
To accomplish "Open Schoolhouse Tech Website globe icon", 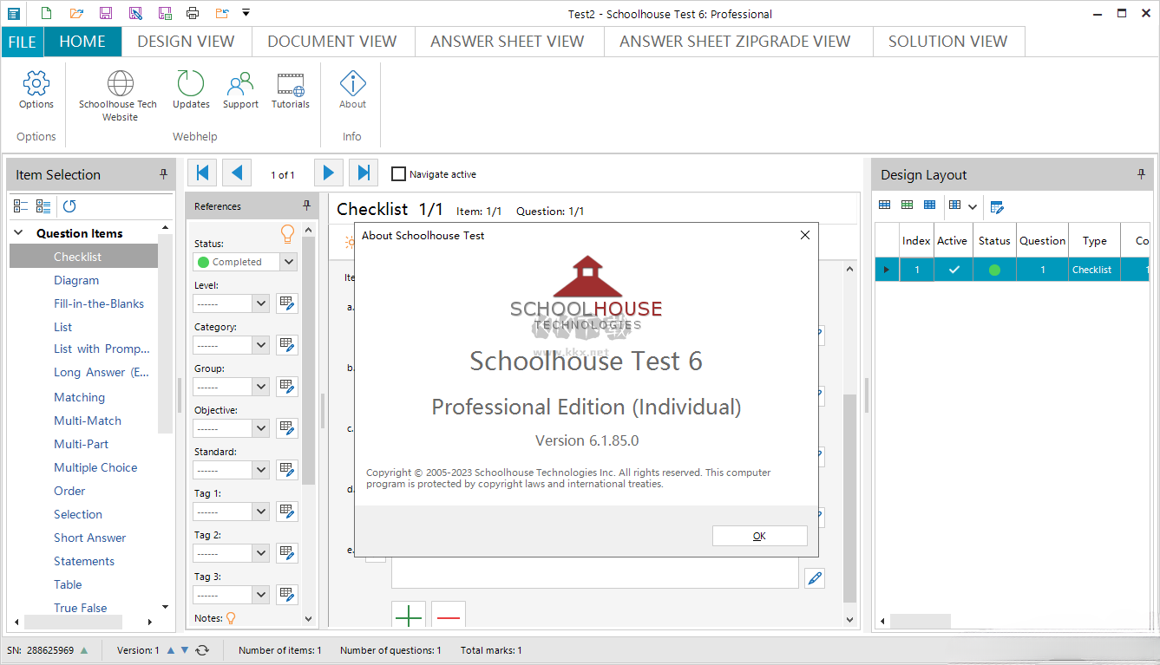I will pos(120,84).
